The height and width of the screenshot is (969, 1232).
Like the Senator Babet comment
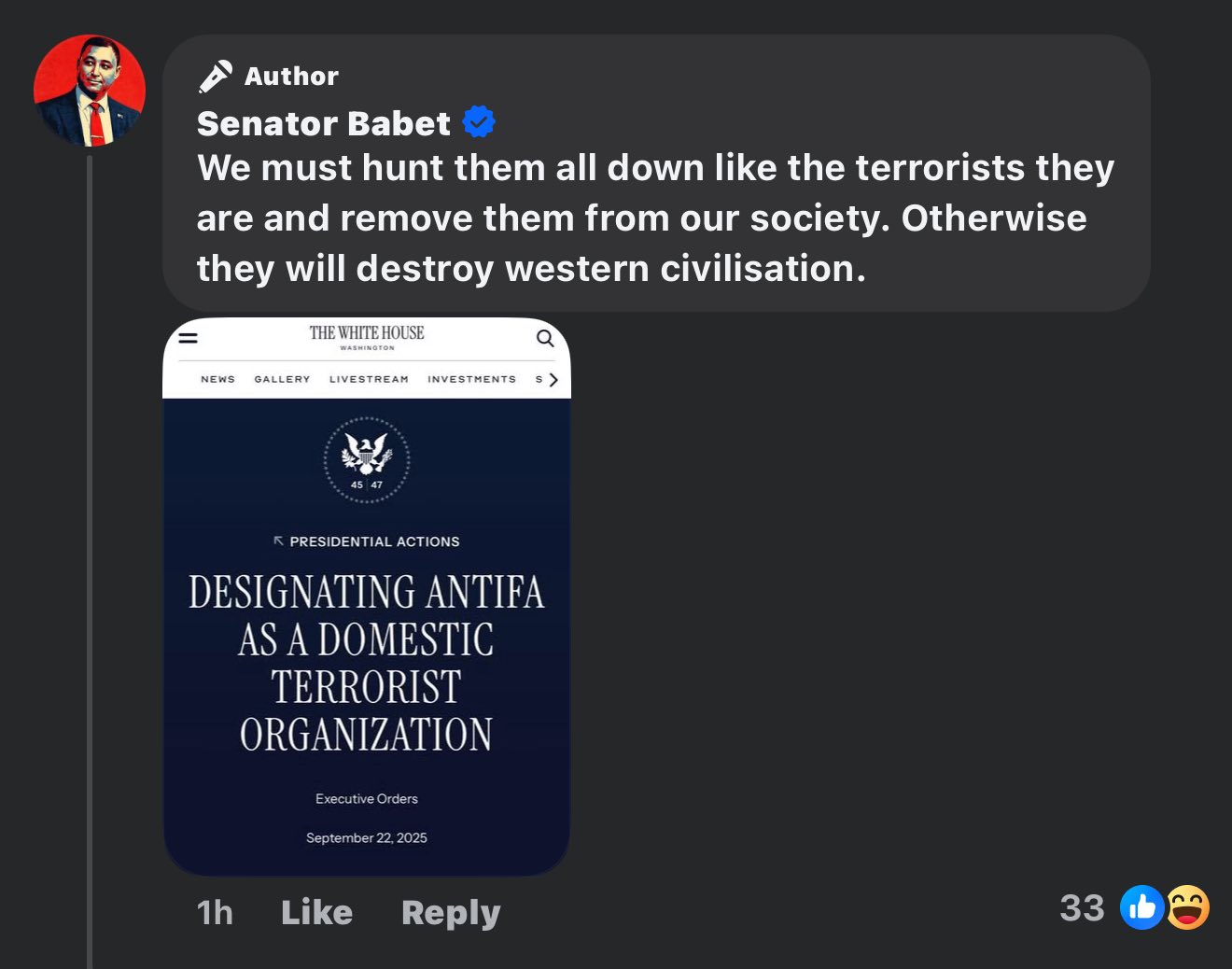316,912
